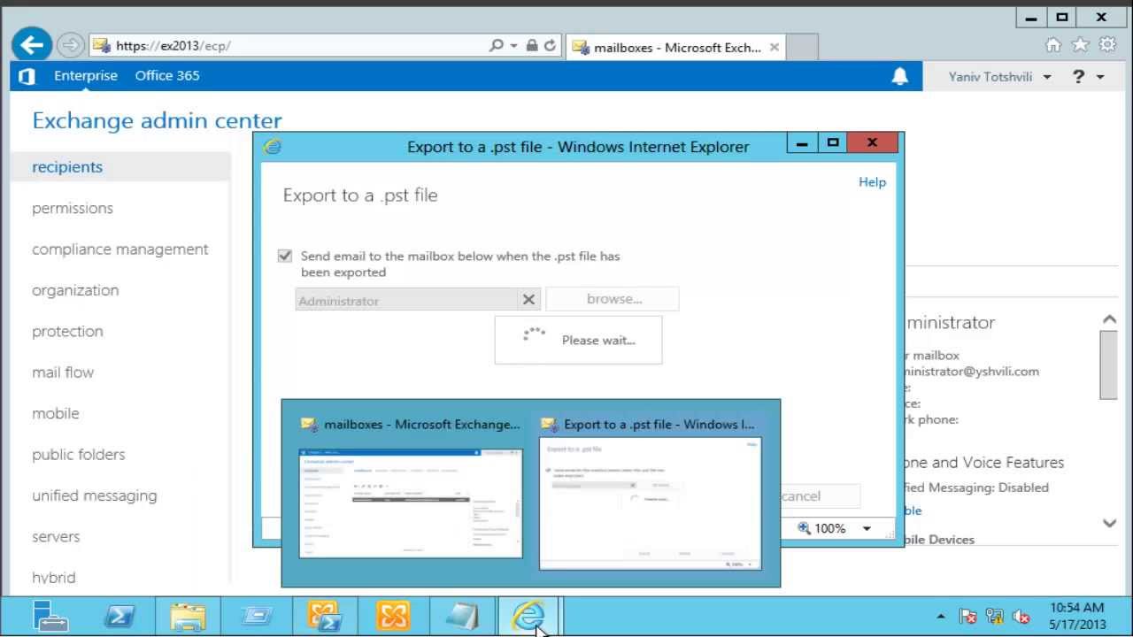This screenshot has height=637, width=1133.
Task: Click the Exchange admin center heading
Action: click(x=157, y=121)
